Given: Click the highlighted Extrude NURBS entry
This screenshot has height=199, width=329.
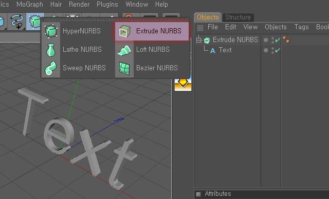Looking at the screenshot, I should point(152,31).
